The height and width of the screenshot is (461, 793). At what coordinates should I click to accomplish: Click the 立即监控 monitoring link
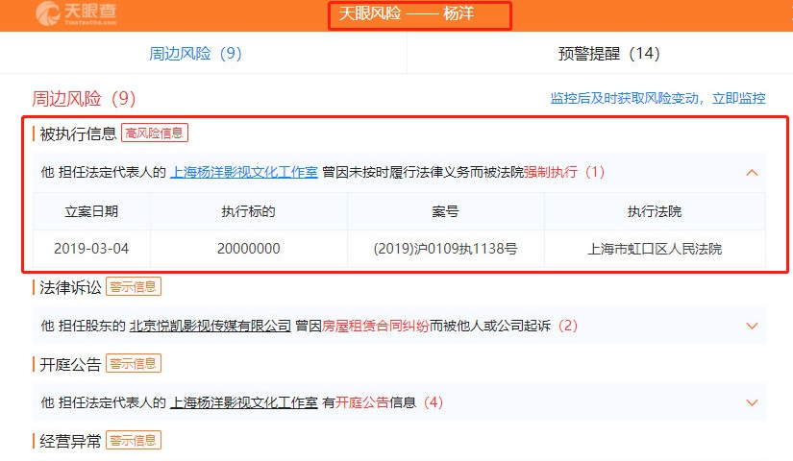coord(736,98)
